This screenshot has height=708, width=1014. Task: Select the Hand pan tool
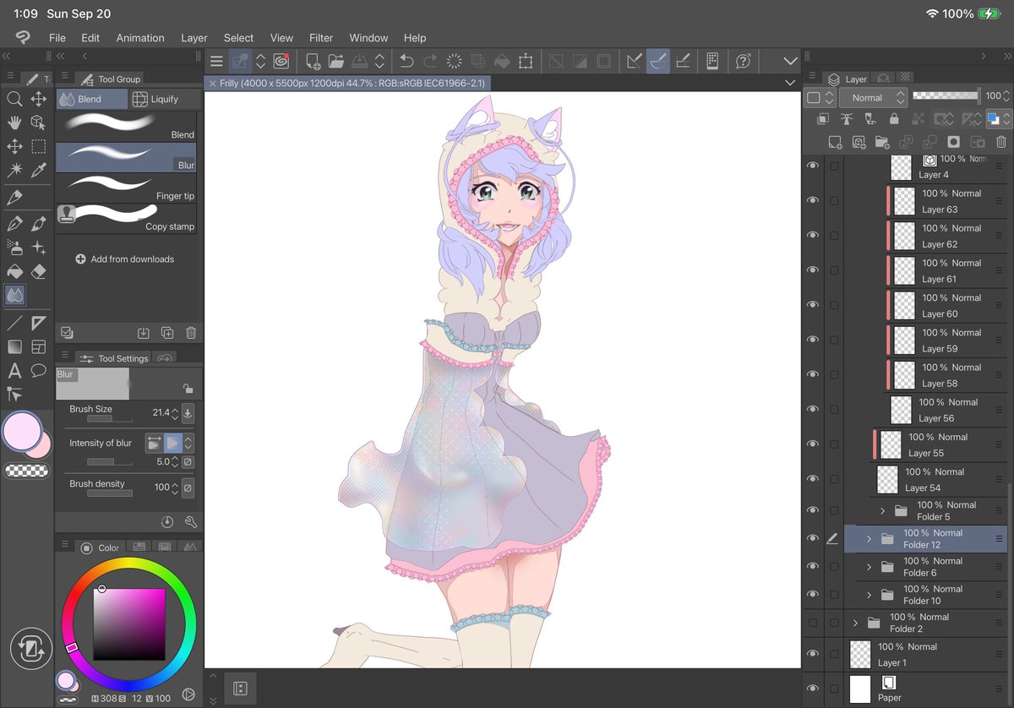tap(14, 123)
